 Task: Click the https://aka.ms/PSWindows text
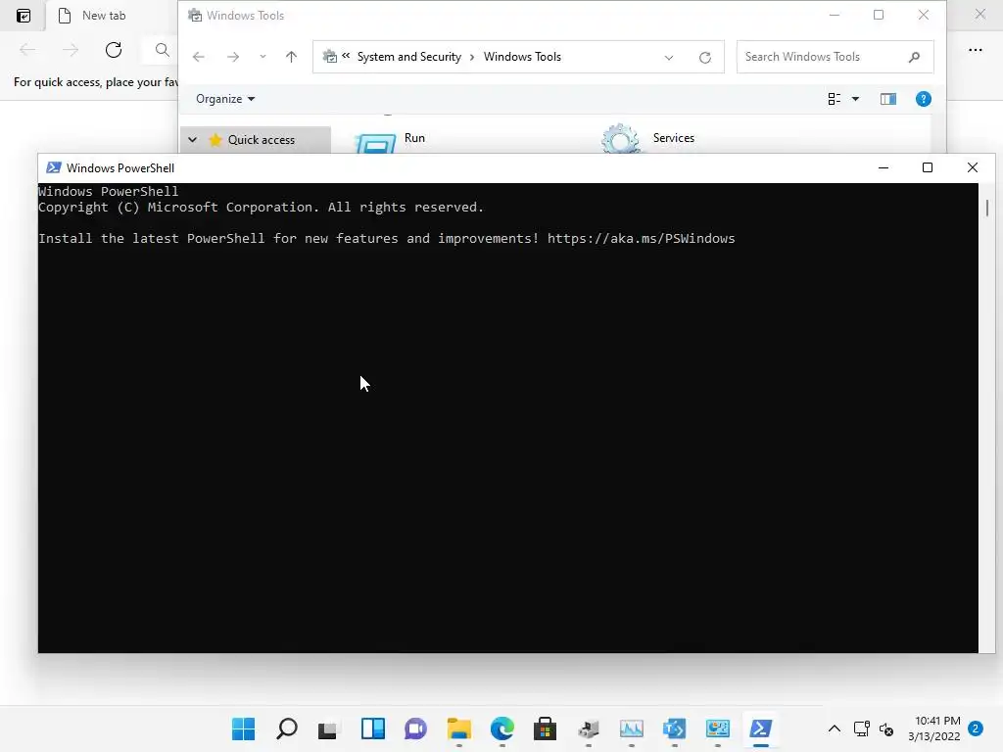pos(641,239)
